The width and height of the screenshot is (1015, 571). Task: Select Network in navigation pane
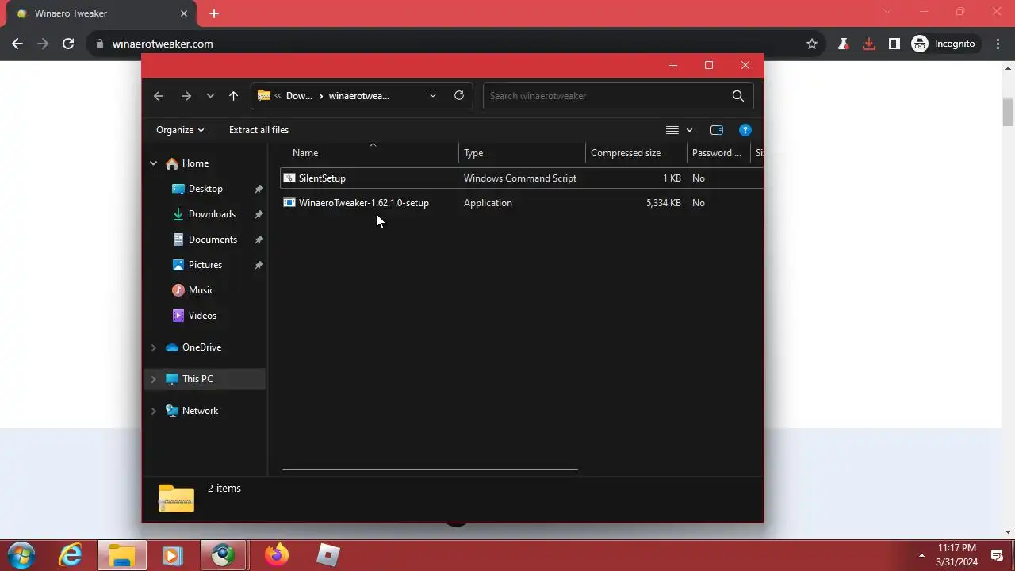[x=200, y=411]
